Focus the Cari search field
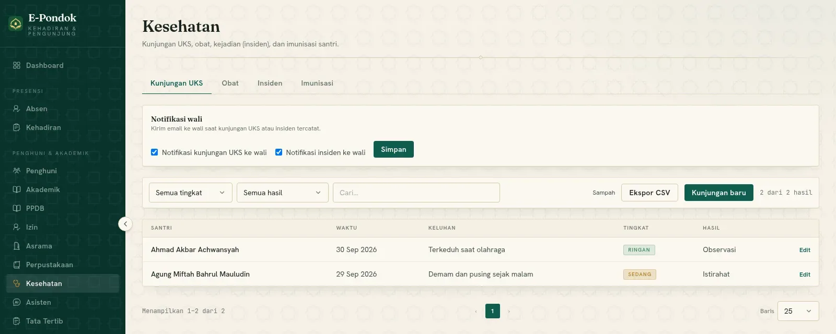 pos(416,193)
